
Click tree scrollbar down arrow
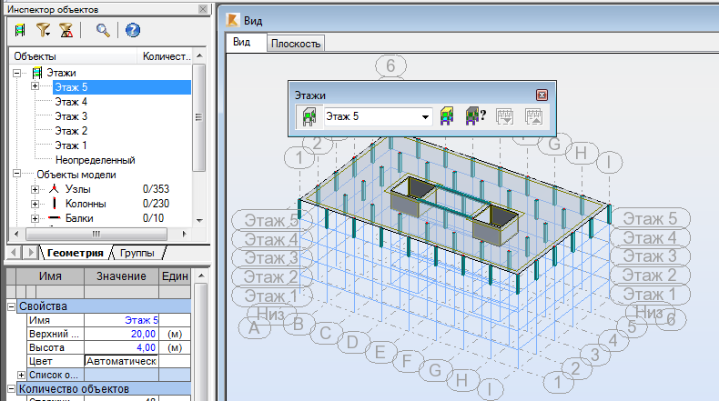[199, 220]
